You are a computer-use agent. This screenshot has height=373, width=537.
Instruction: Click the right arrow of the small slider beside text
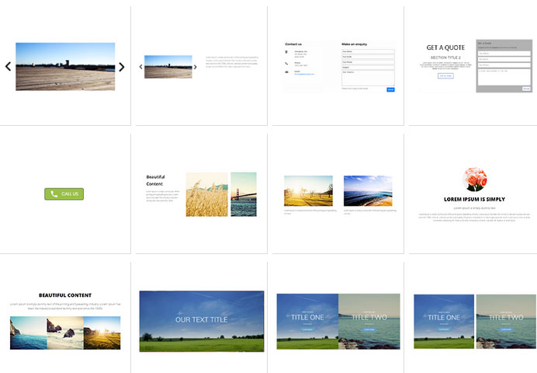(x=196, y=67)
